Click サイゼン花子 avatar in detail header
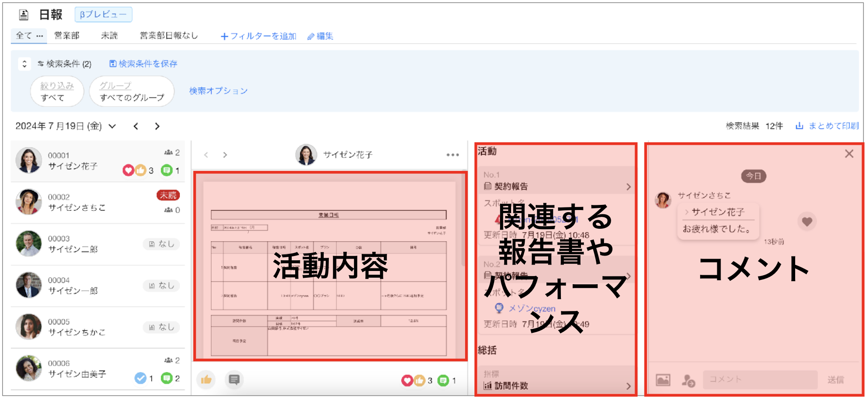Screen dimensions: 868x403 (x=306, y=155)
